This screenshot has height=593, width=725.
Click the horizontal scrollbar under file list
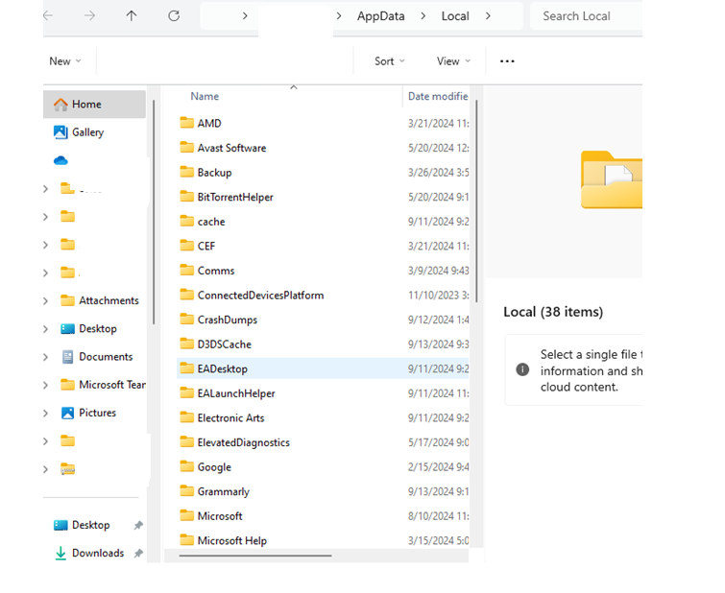click(255, 556)
